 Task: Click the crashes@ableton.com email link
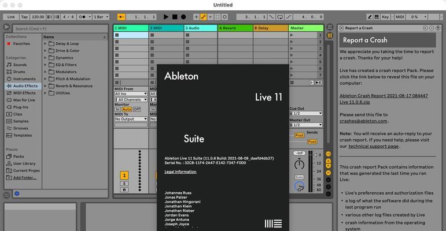(x=363, y=121)
